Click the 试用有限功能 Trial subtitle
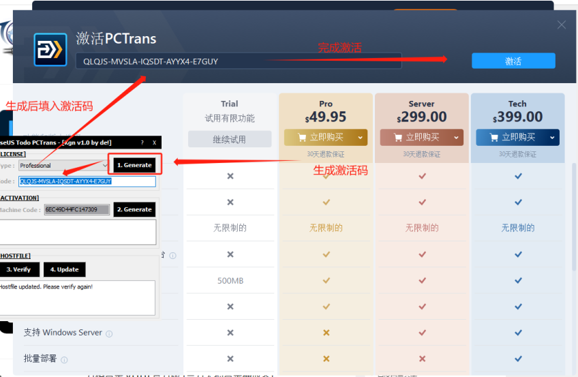The width and height of the screenshot is (578, 377). (230, 119)
